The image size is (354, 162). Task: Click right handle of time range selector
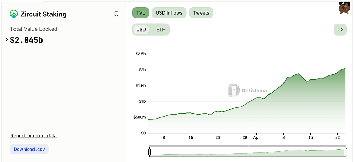tap(346, 152)
